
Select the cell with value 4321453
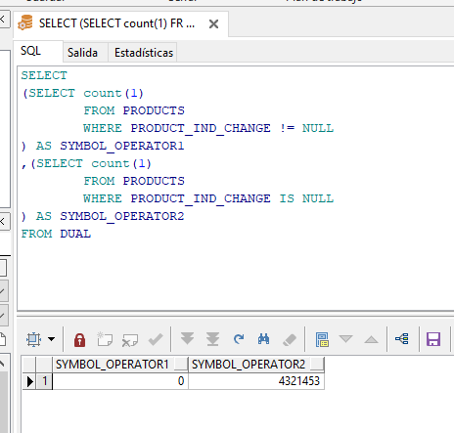coord(256,381)
